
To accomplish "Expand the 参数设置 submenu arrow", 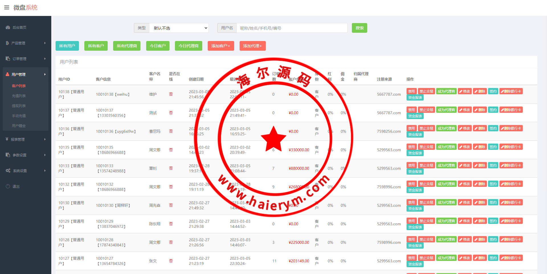I will coord(45,155).
